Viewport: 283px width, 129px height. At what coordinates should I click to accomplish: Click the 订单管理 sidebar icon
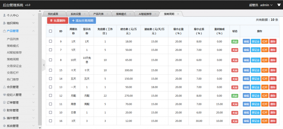point(4,103)
